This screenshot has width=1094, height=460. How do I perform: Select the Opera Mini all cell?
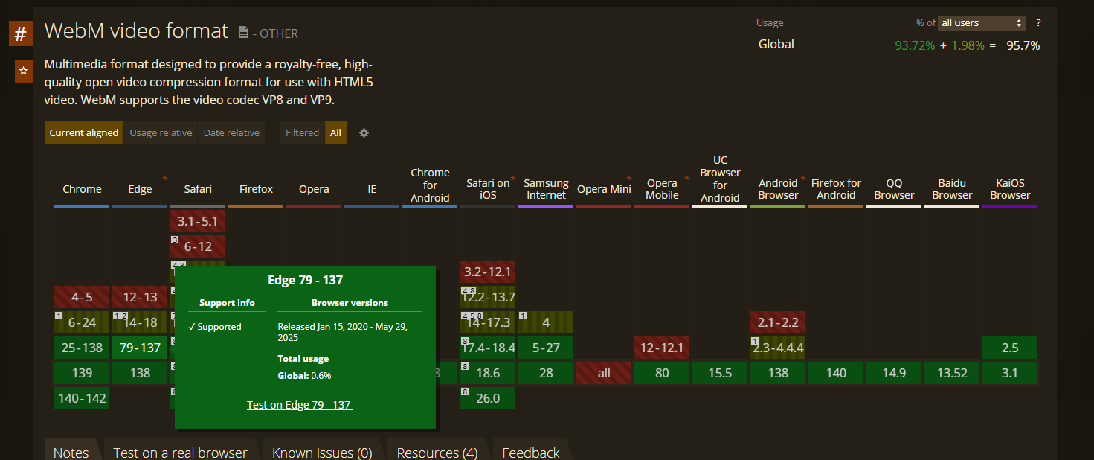[x=604, y=373]
